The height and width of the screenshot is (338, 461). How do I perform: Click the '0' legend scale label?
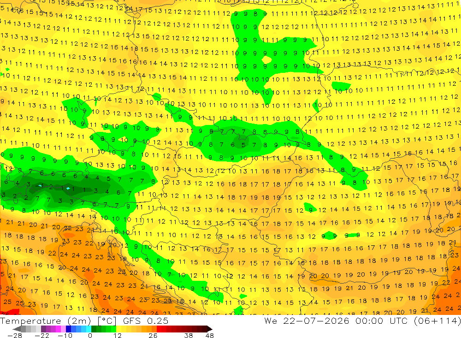90,335
